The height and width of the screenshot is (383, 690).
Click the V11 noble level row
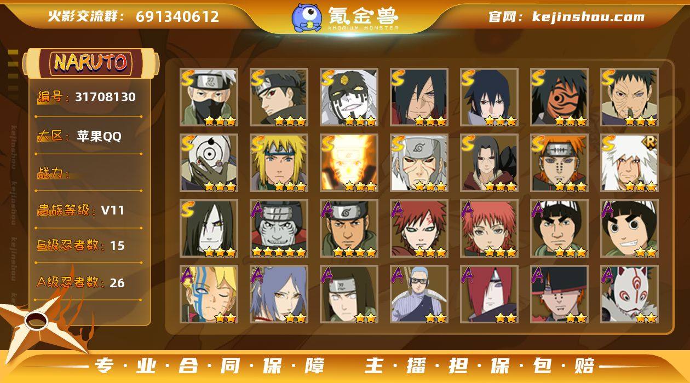tap(88, 210)
